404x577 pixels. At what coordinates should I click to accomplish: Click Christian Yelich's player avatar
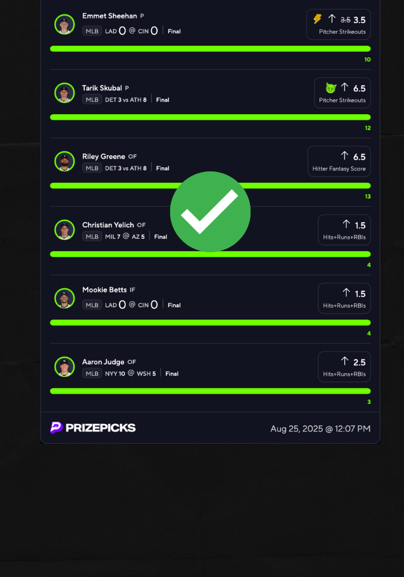65,230
